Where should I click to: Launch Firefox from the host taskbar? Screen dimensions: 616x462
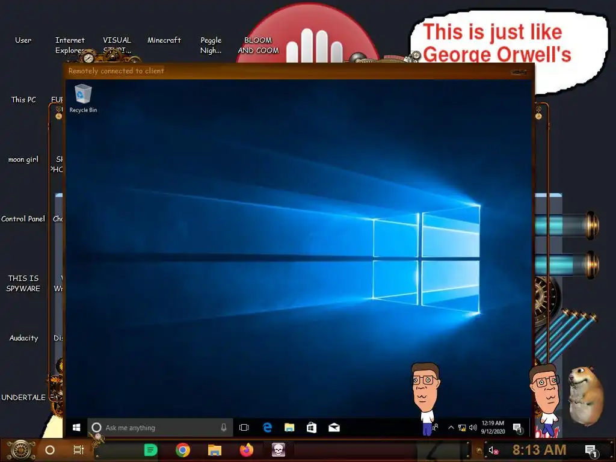[247, 450]
